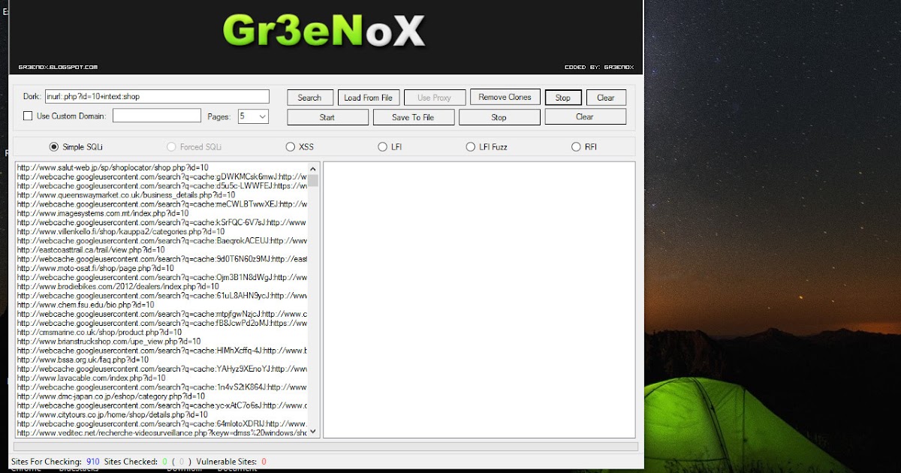
Task: Select the LFI Fuzz radio option
Action: tap(487, 147)
